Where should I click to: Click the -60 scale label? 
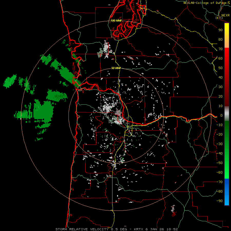pyautogui.click(x=219, y=172)
